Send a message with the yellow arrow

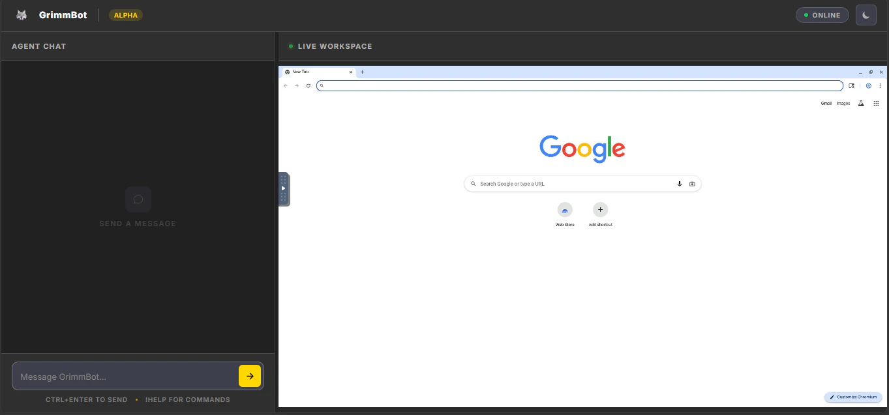pos(250,376)
